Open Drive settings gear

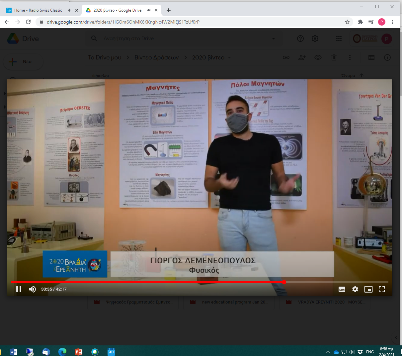(315, 39)
